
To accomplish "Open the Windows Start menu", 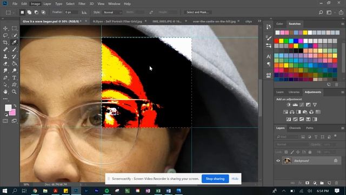I will (x=5, y=191).
